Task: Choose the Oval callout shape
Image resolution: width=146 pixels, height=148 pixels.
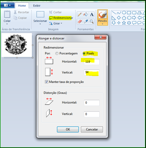Action: coord(139,23)
